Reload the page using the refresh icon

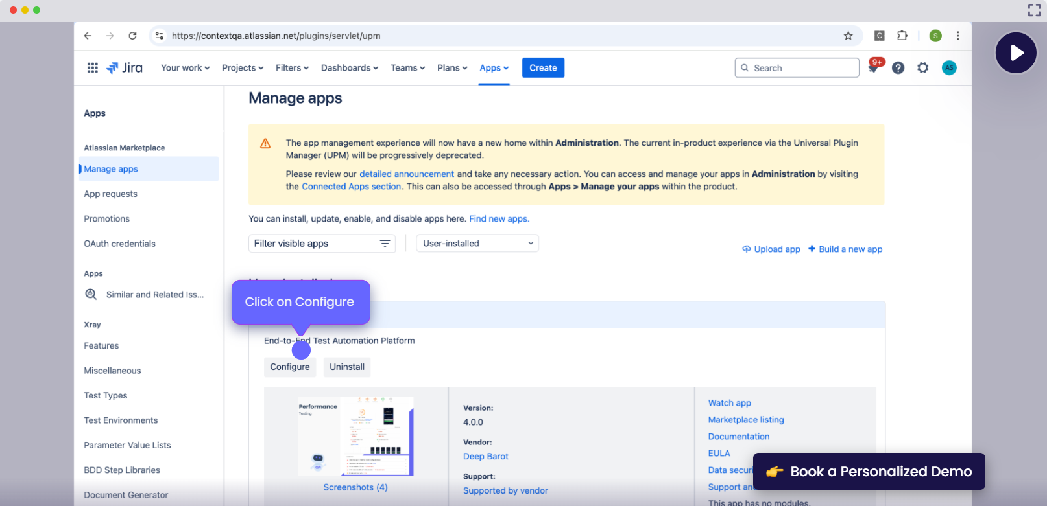tap(132, 36)
